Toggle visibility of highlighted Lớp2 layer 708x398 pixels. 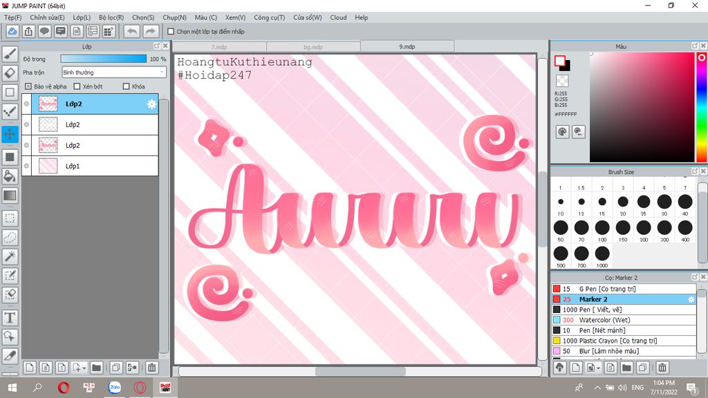27,104
